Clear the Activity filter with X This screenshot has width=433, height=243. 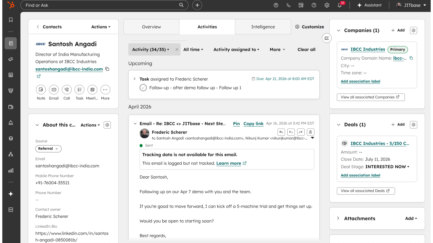pos(177,49)
